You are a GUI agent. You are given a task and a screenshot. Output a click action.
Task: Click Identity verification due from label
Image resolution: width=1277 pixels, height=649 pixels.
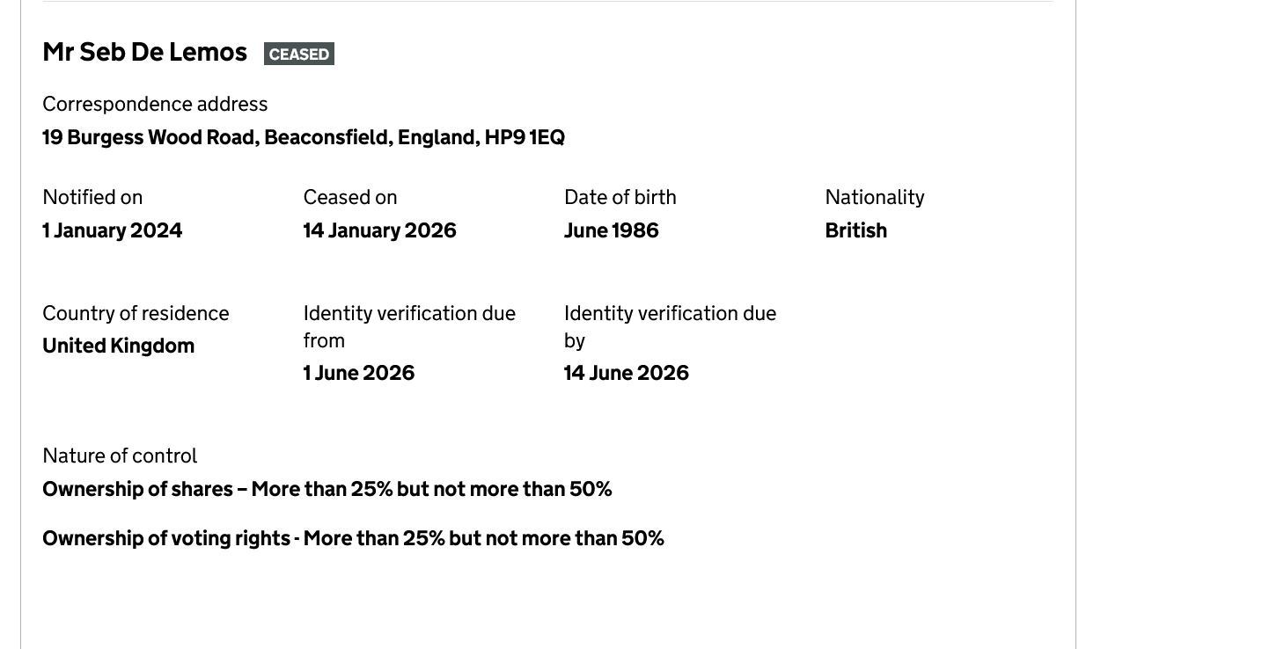[x=408, y=326]
